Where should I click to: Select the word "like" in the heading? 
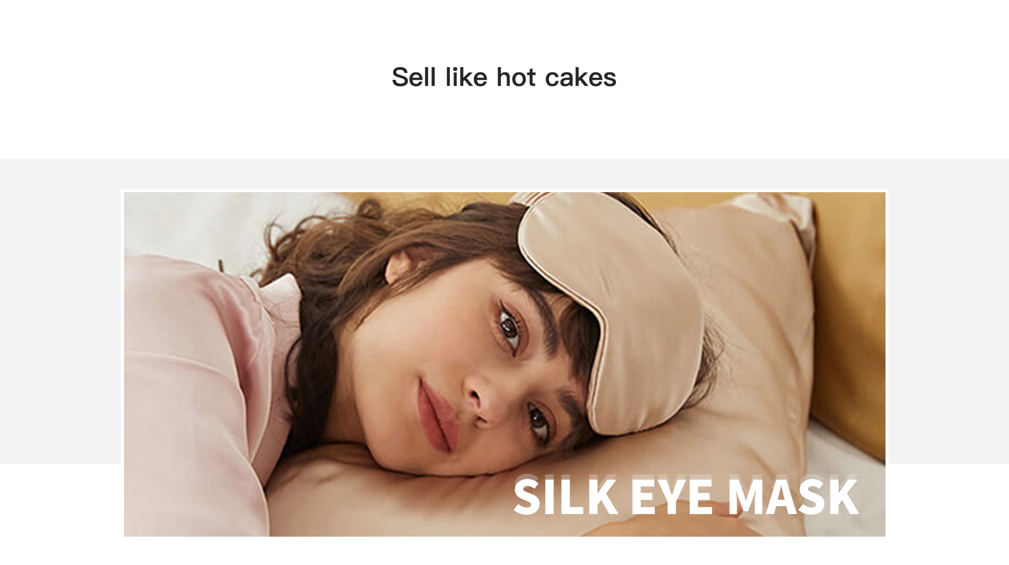pyautogui.click(x=466, y=77)
